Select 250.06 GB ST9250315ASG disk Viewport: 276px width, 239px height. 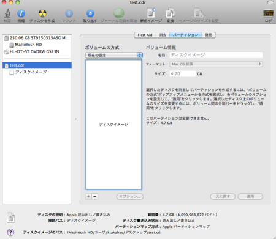coord(37,38)
